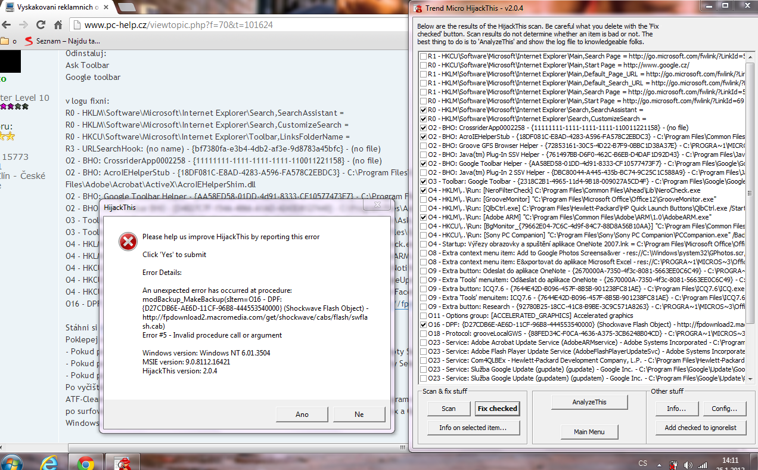Check the Adobe Acrobat Update Service entry
Image resolution: width=758 pixels, height=470 pixels.
(423, 342)
